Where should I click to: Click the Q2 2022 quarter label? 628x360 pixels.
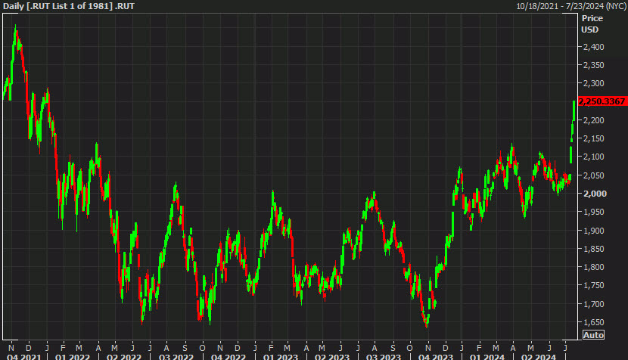(124, 356)
